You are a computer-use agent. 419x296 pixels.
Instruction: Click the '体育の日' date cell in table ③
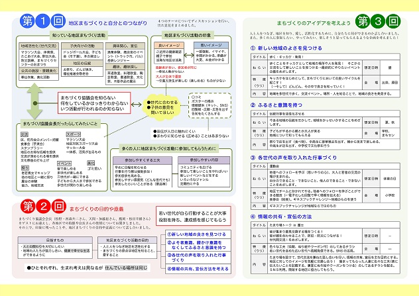coord(390,179)
